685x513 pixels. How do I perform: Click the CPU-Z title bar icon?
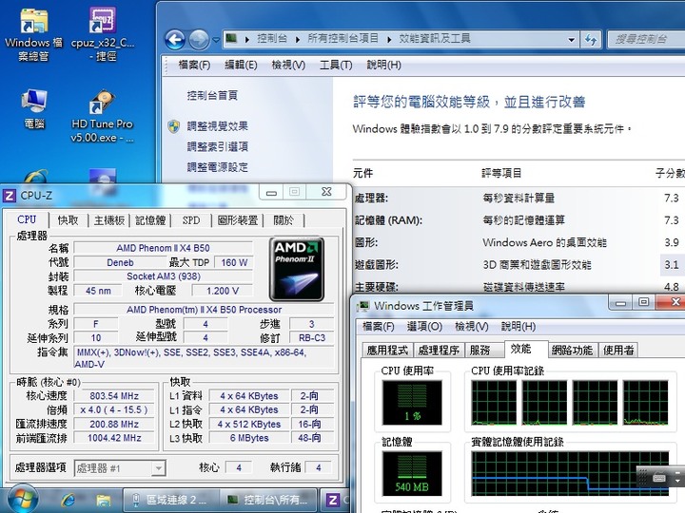10,196
